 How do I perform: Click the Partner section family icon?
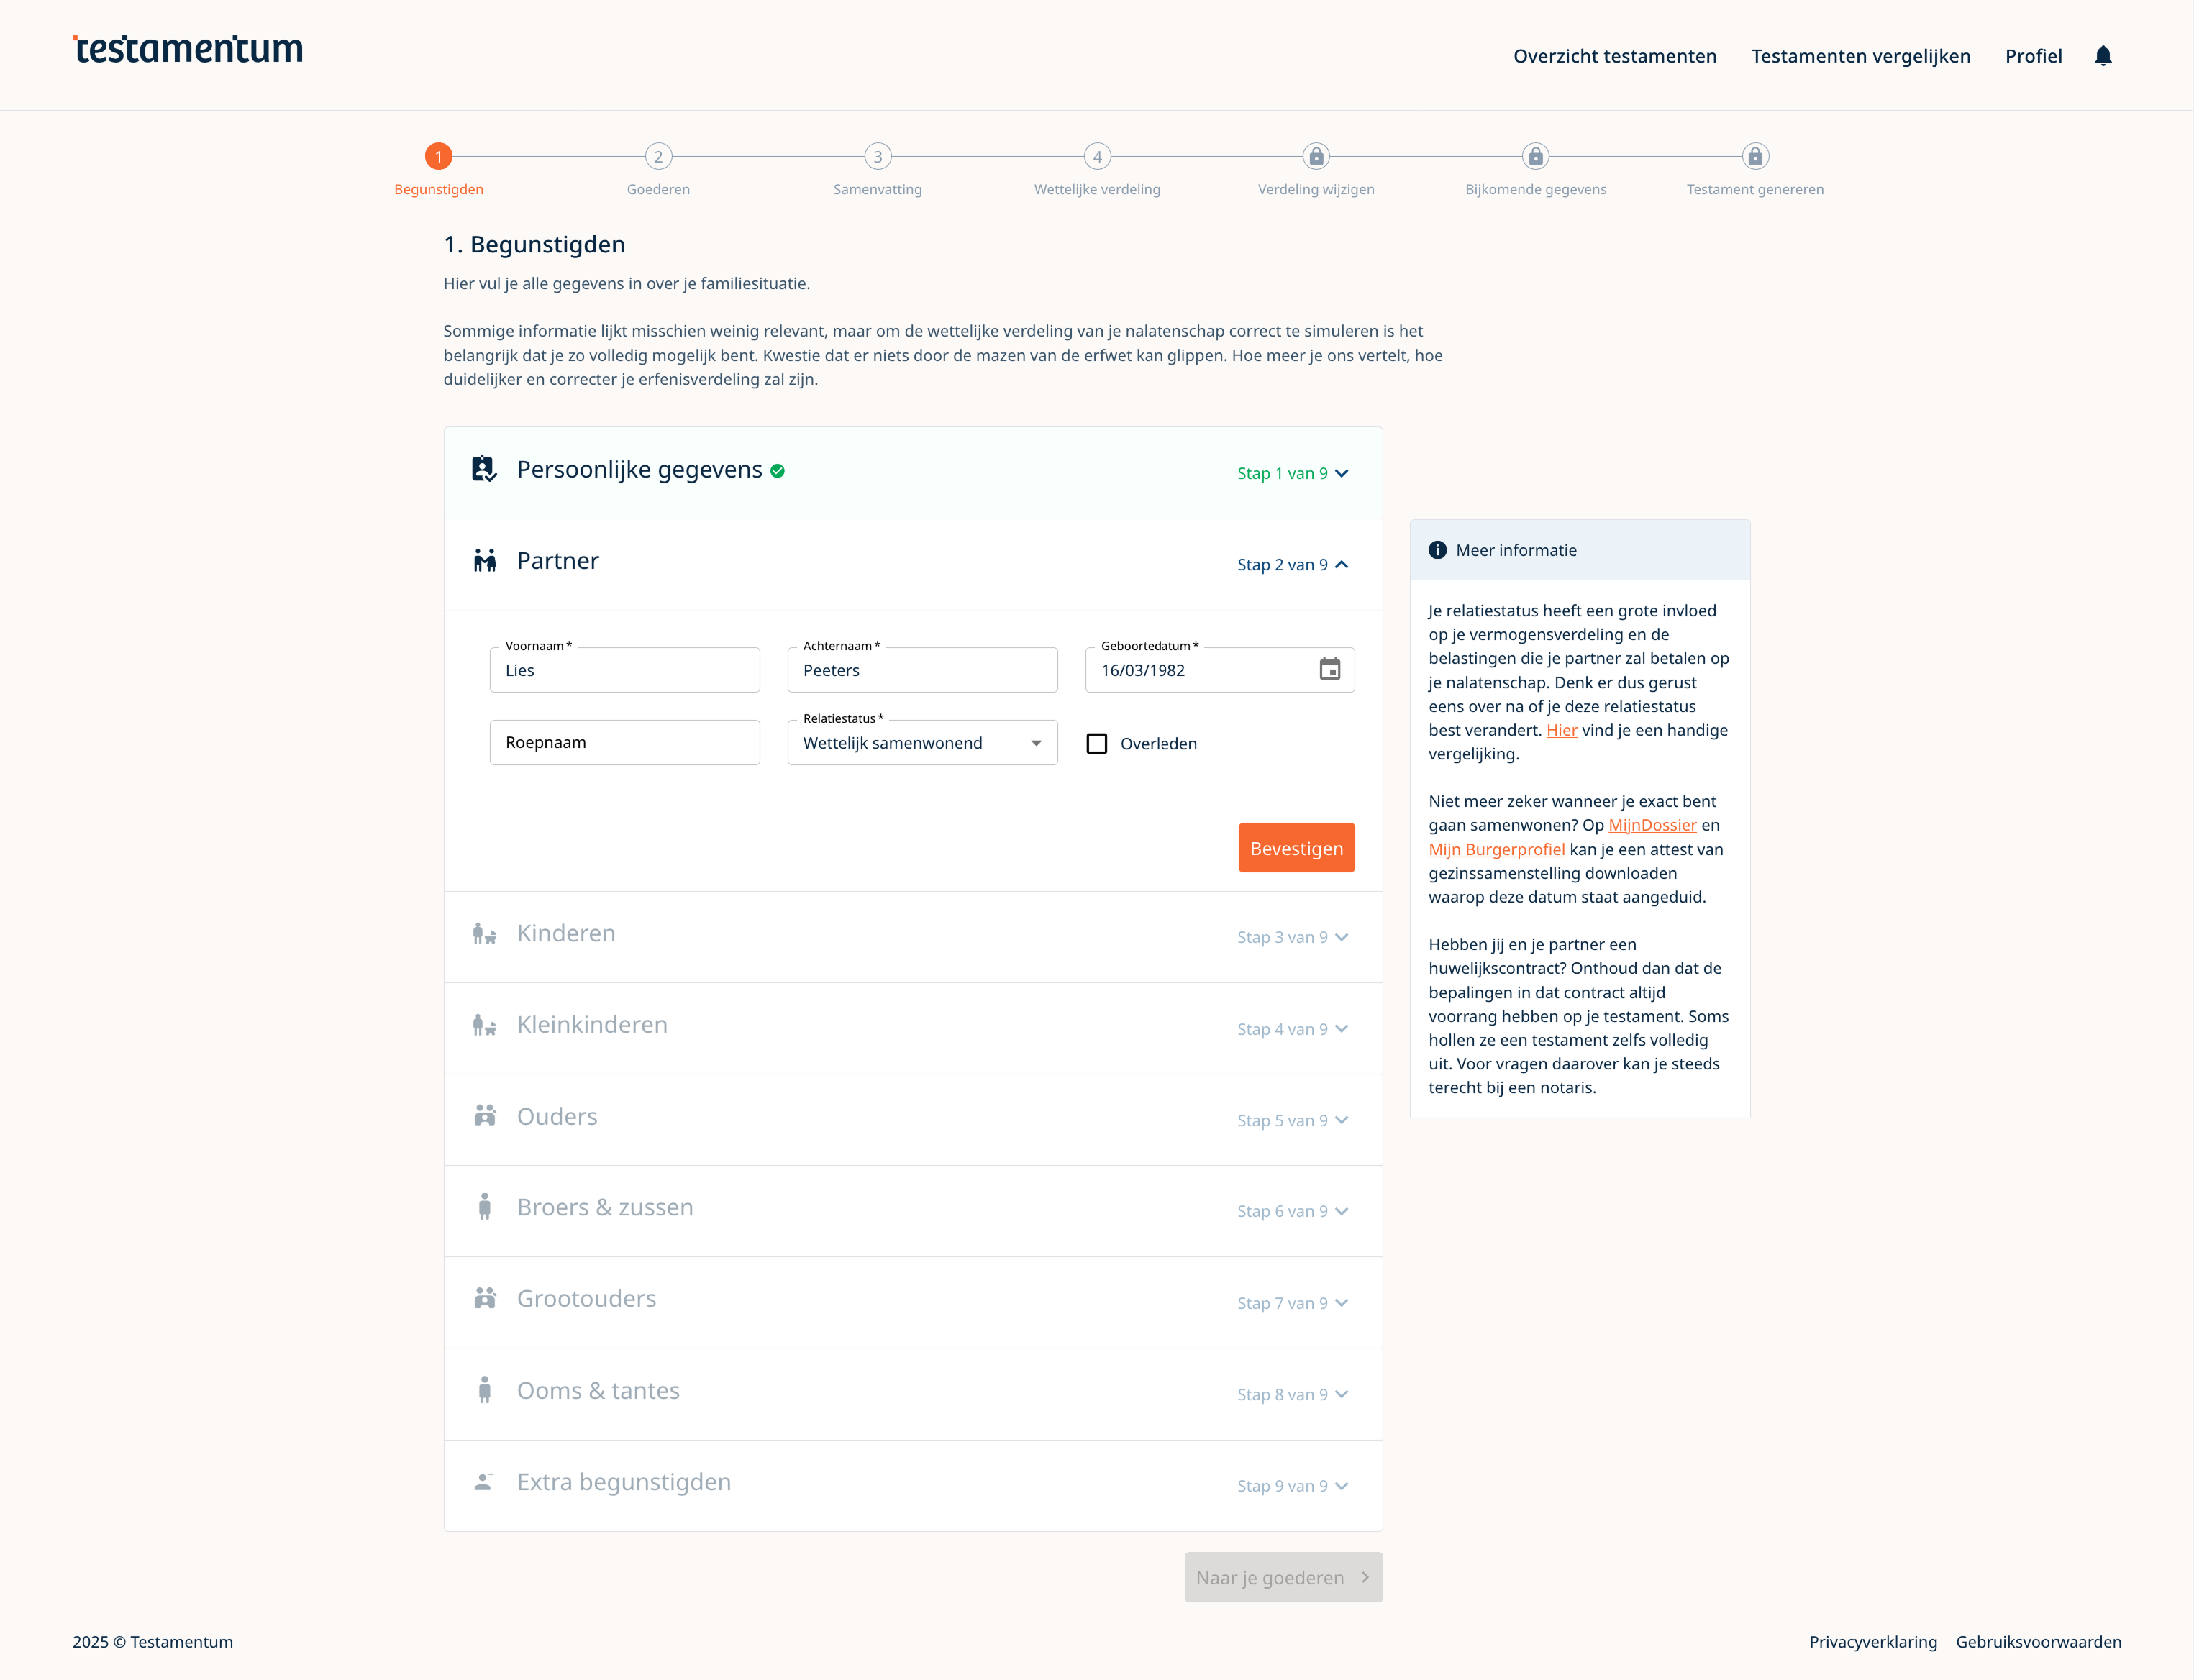point(485,561)
